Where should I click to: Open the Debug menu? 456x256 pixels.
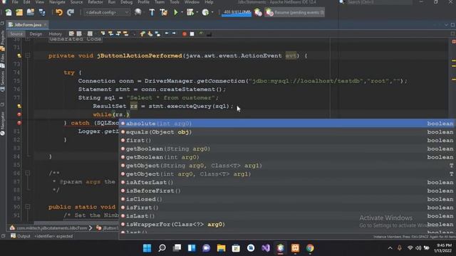coord(127,2)
